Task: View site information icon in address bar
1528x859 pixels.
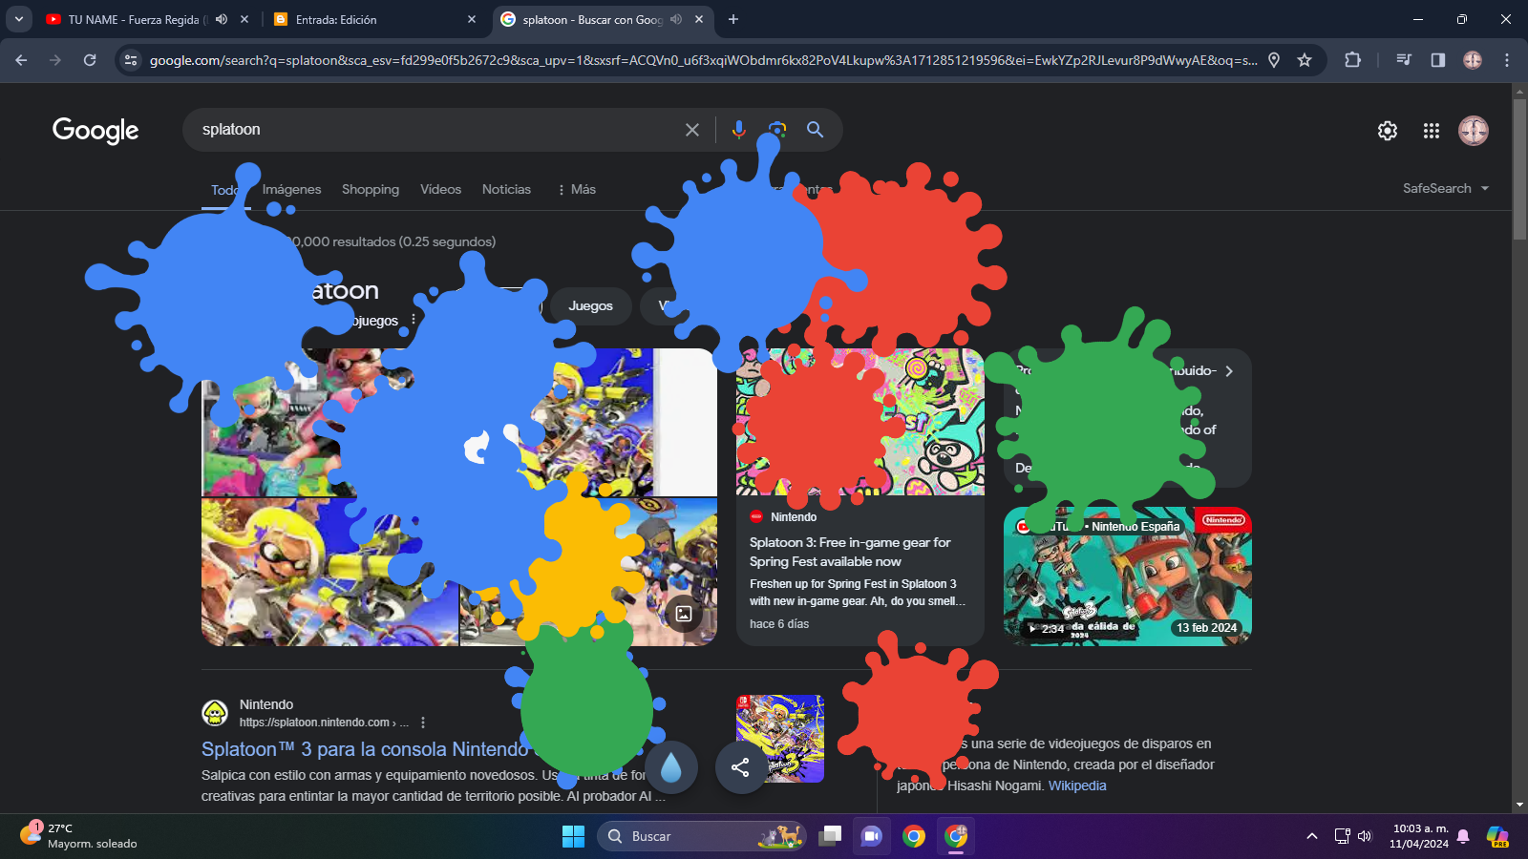Action: click(131, 60)
